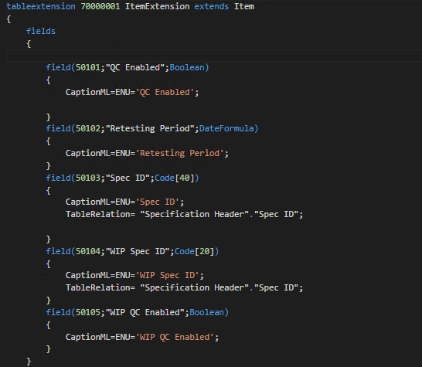This screenshot has width=422, height=367.
Task: Click the 'WIP QC Enabled' caption string
Action: [x=175, y=337]
